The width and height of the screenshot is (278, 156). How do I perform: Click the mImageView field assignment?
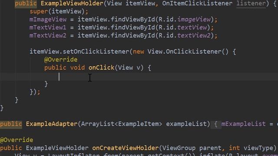point(48,19)
